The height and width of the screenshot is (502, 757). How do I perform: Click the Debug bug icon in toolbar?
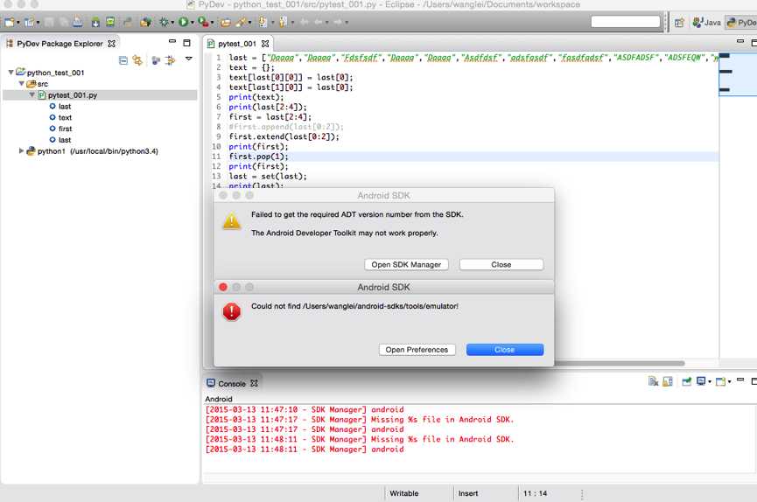(x=165, y=22)
